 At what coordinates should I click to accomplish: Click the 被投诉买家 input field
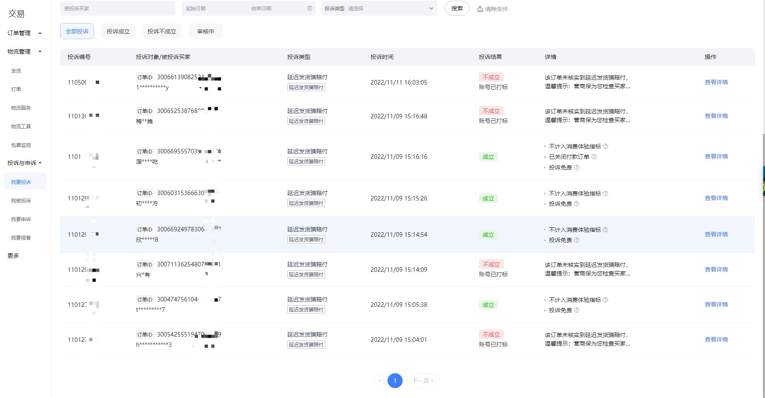(x=117, y=8)
